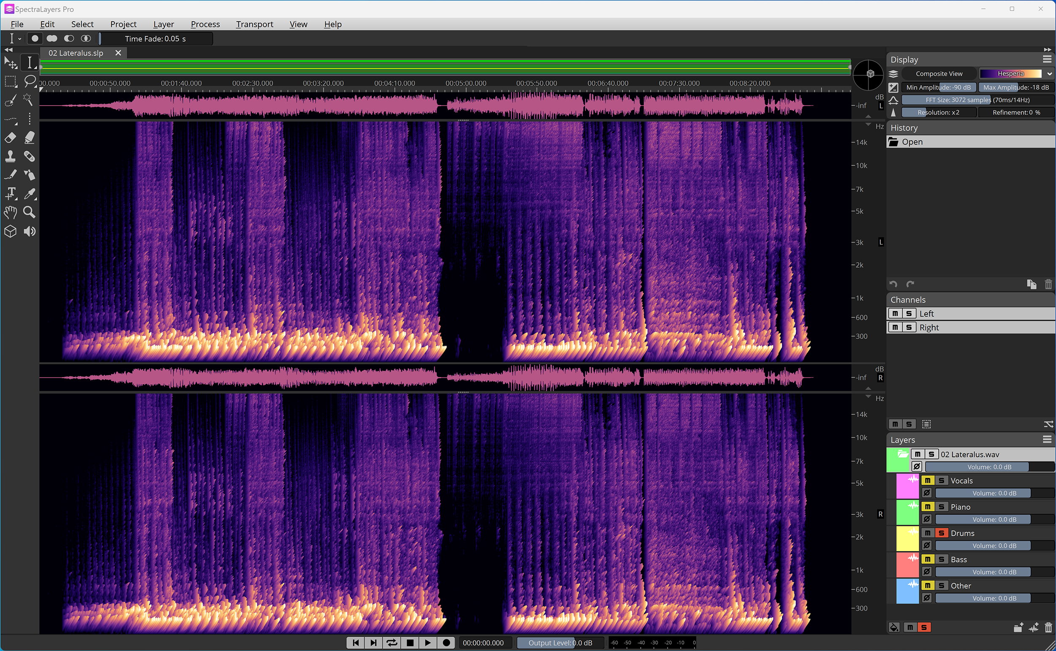Open the Transport menu
1056x651 pixels.
point(255,24)
